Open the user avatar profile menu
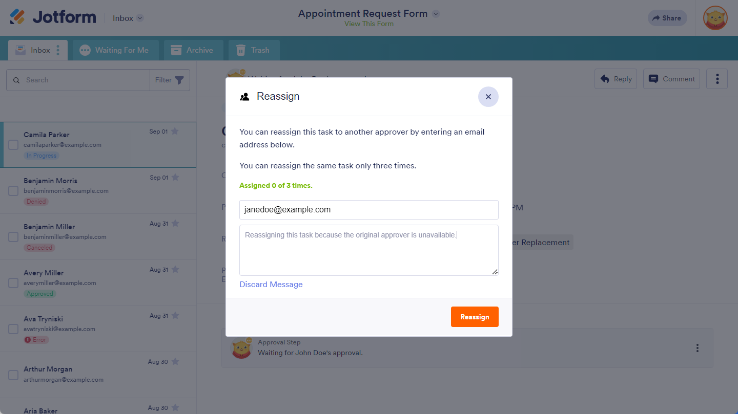This screenshot has width=738, height=414. (x=715, y=18)
